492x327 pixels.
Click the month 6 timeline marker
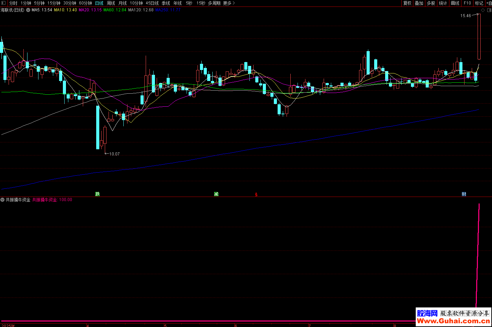(x=236, y=325)
